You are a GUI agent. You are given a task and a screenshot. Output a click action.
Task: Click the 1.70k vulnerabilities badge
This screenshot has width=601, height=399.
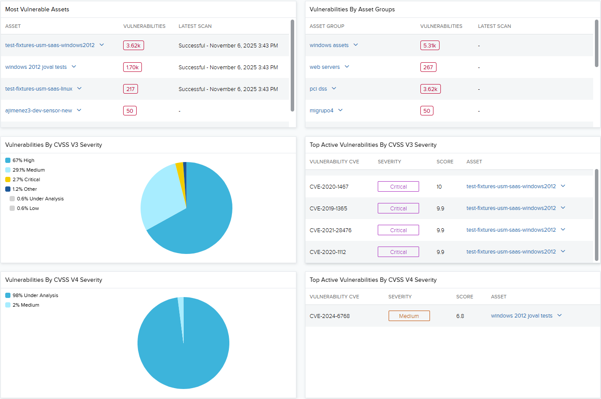[x=132, y=67]
